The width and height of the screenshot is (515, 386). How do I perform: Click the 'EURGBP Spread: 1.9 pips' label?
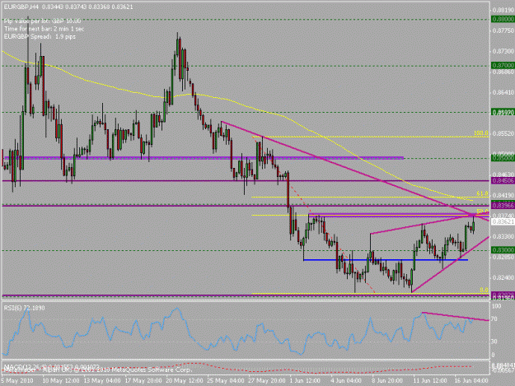(40, 36)
